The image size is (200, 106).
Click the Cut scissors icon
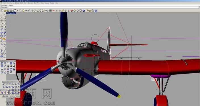[x=17, y=11]
